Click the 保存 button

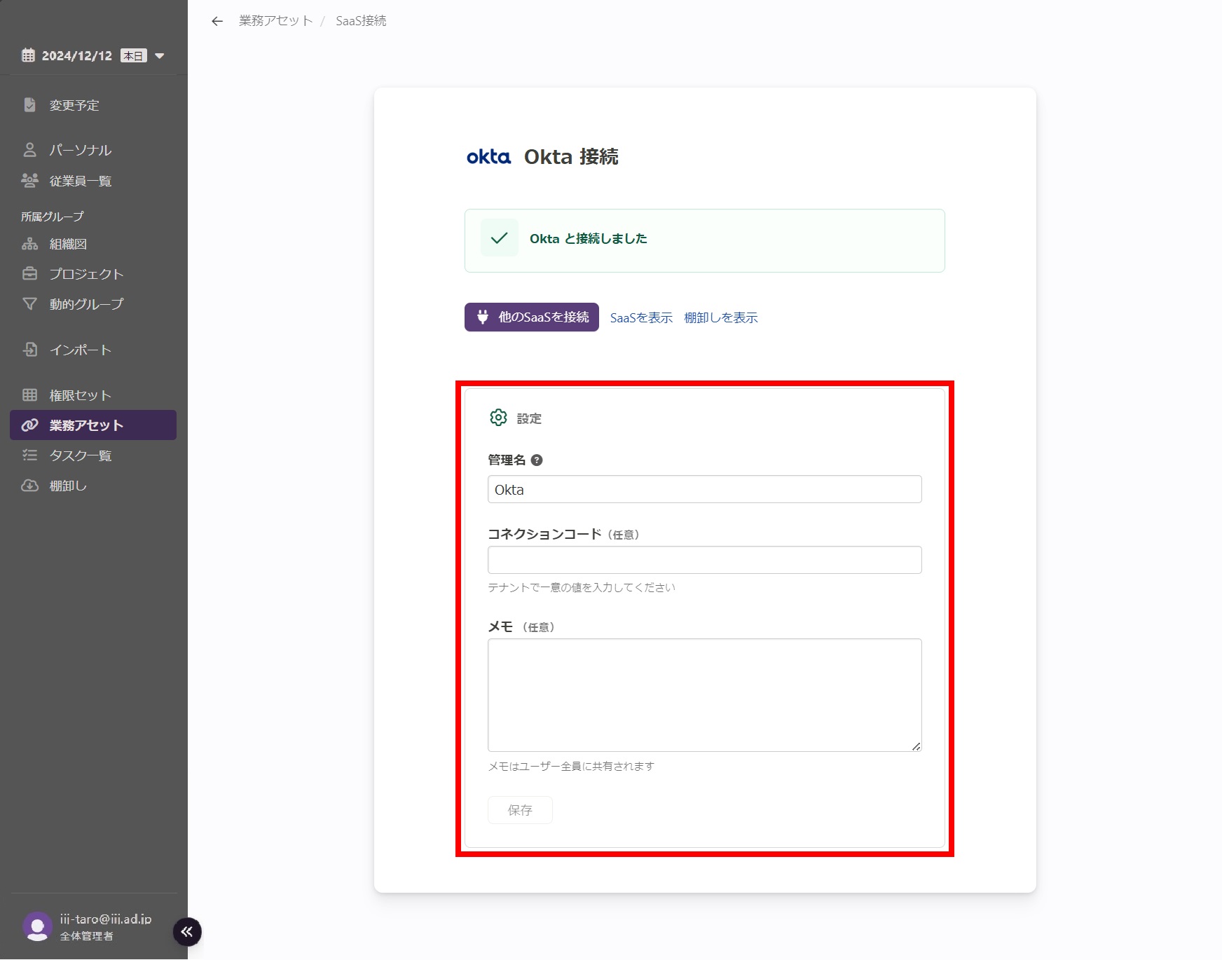tap(520, 810)
